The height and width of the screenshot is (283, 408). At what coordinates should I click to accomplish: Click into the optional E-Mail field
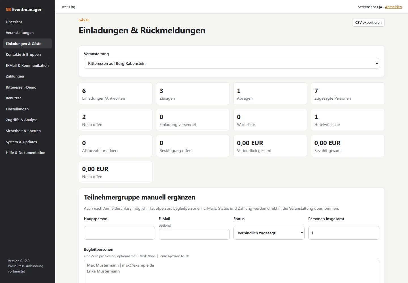194,234
